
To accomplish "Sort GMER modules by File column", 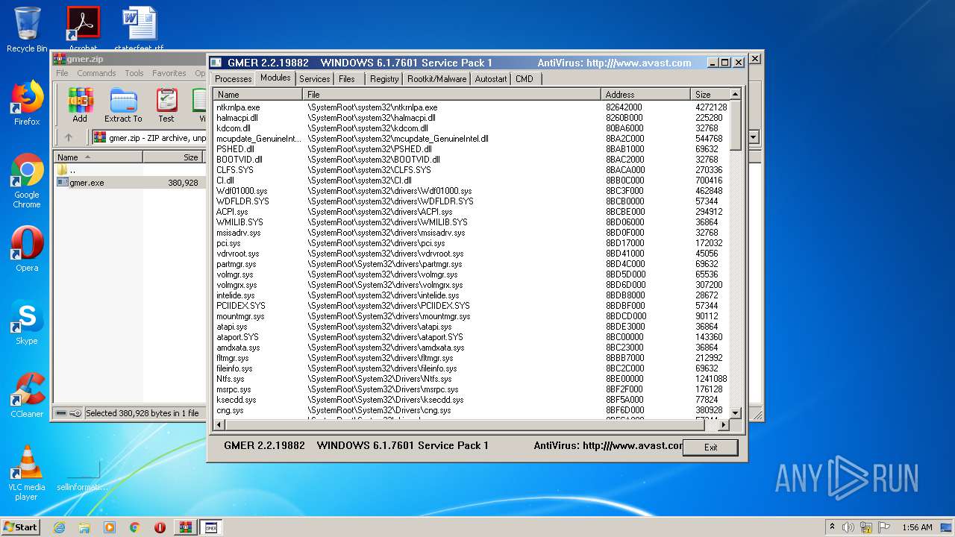I will [452, 95].
